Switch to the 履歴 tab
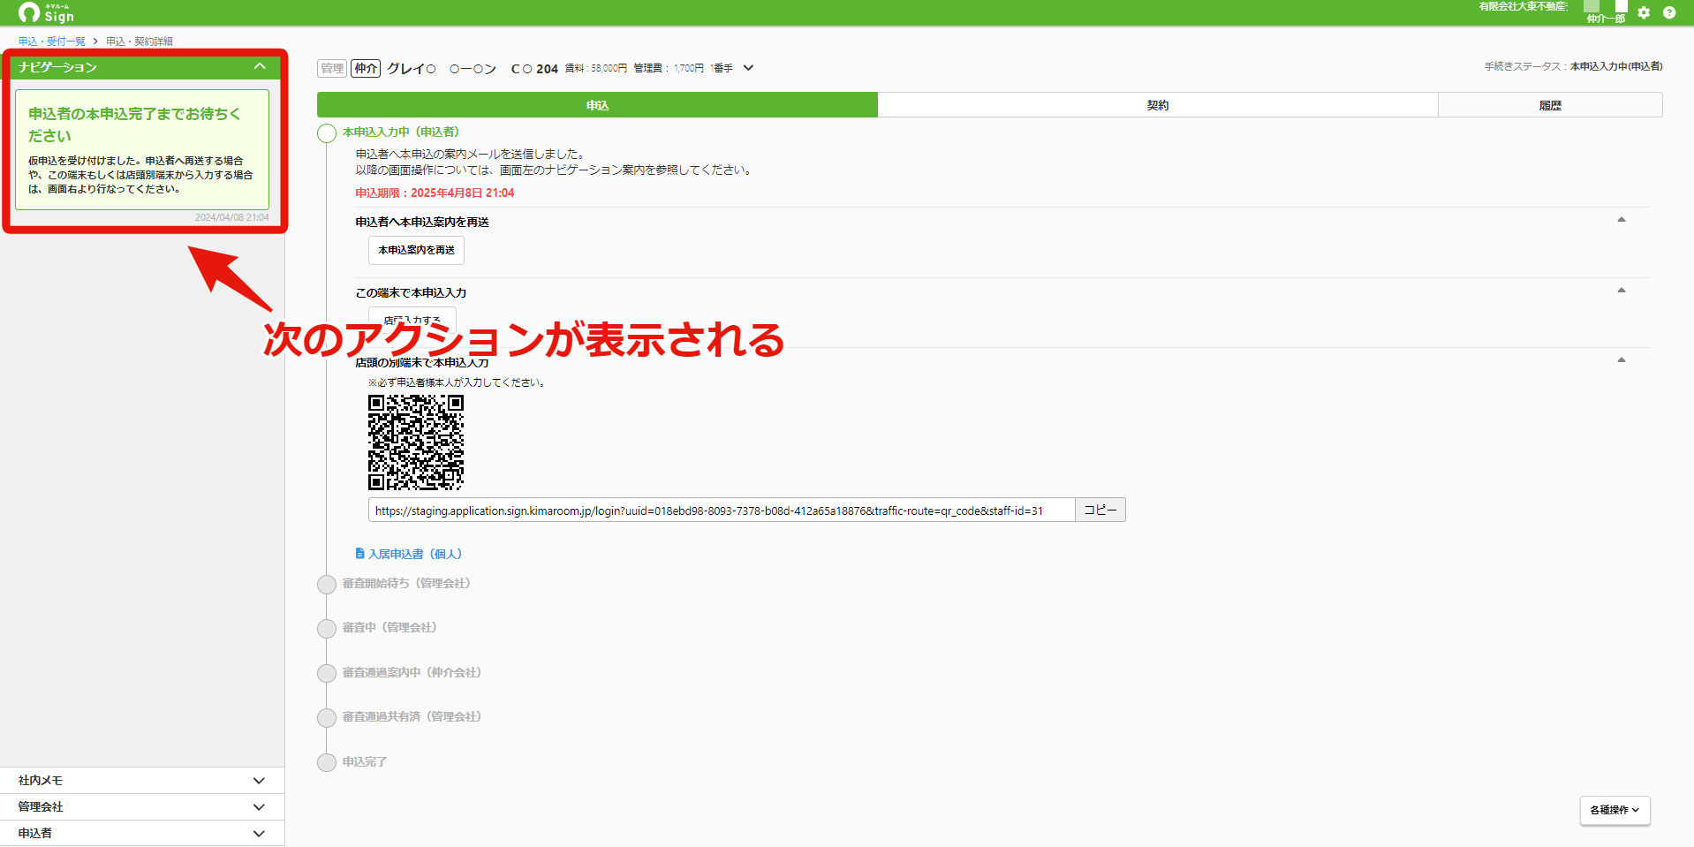The height and width of the screenshot is (847, 1694). coord(1550,105)
